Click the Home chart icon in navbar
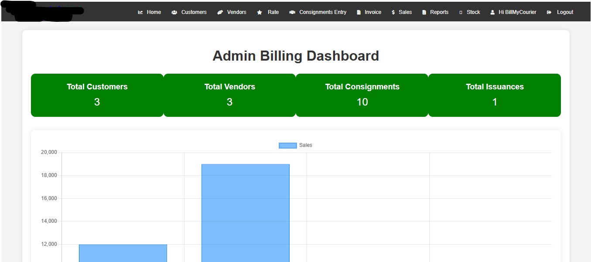The image size is (591, 262). [140, 12]
